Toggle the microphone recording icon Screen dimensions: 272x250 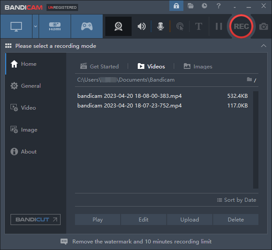click(161, 26)
